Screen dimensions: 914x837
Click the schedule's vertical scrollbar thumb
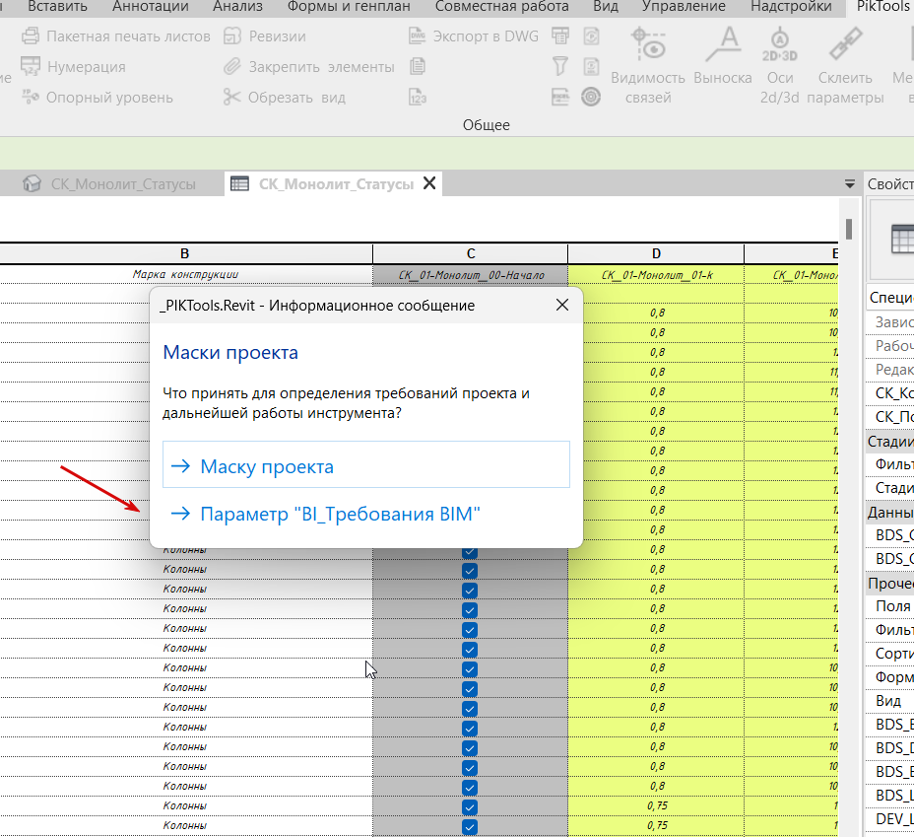tap(848, 229)
